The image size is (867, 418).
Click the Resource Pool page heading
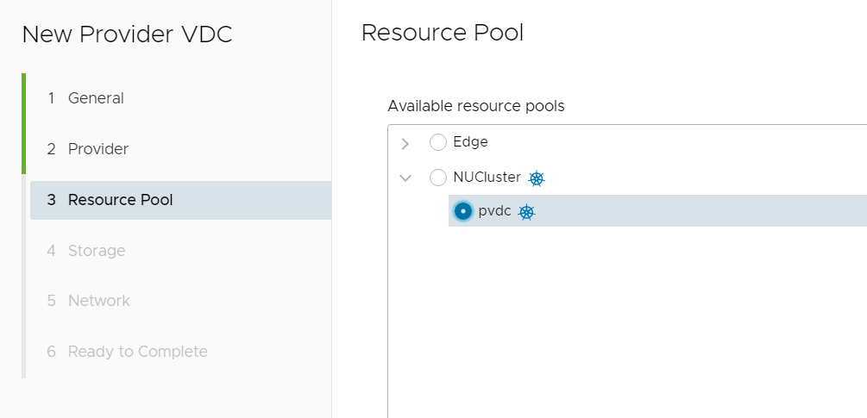click(x=443, y=33)
